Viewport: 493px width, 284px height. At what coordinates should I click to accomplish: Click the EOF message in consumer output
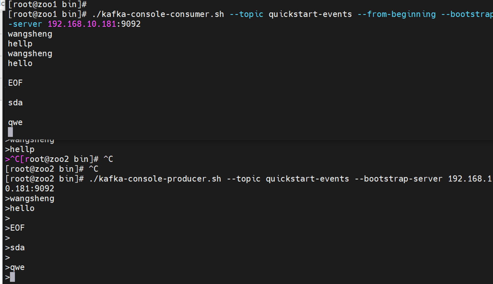[x=15, y=83]
